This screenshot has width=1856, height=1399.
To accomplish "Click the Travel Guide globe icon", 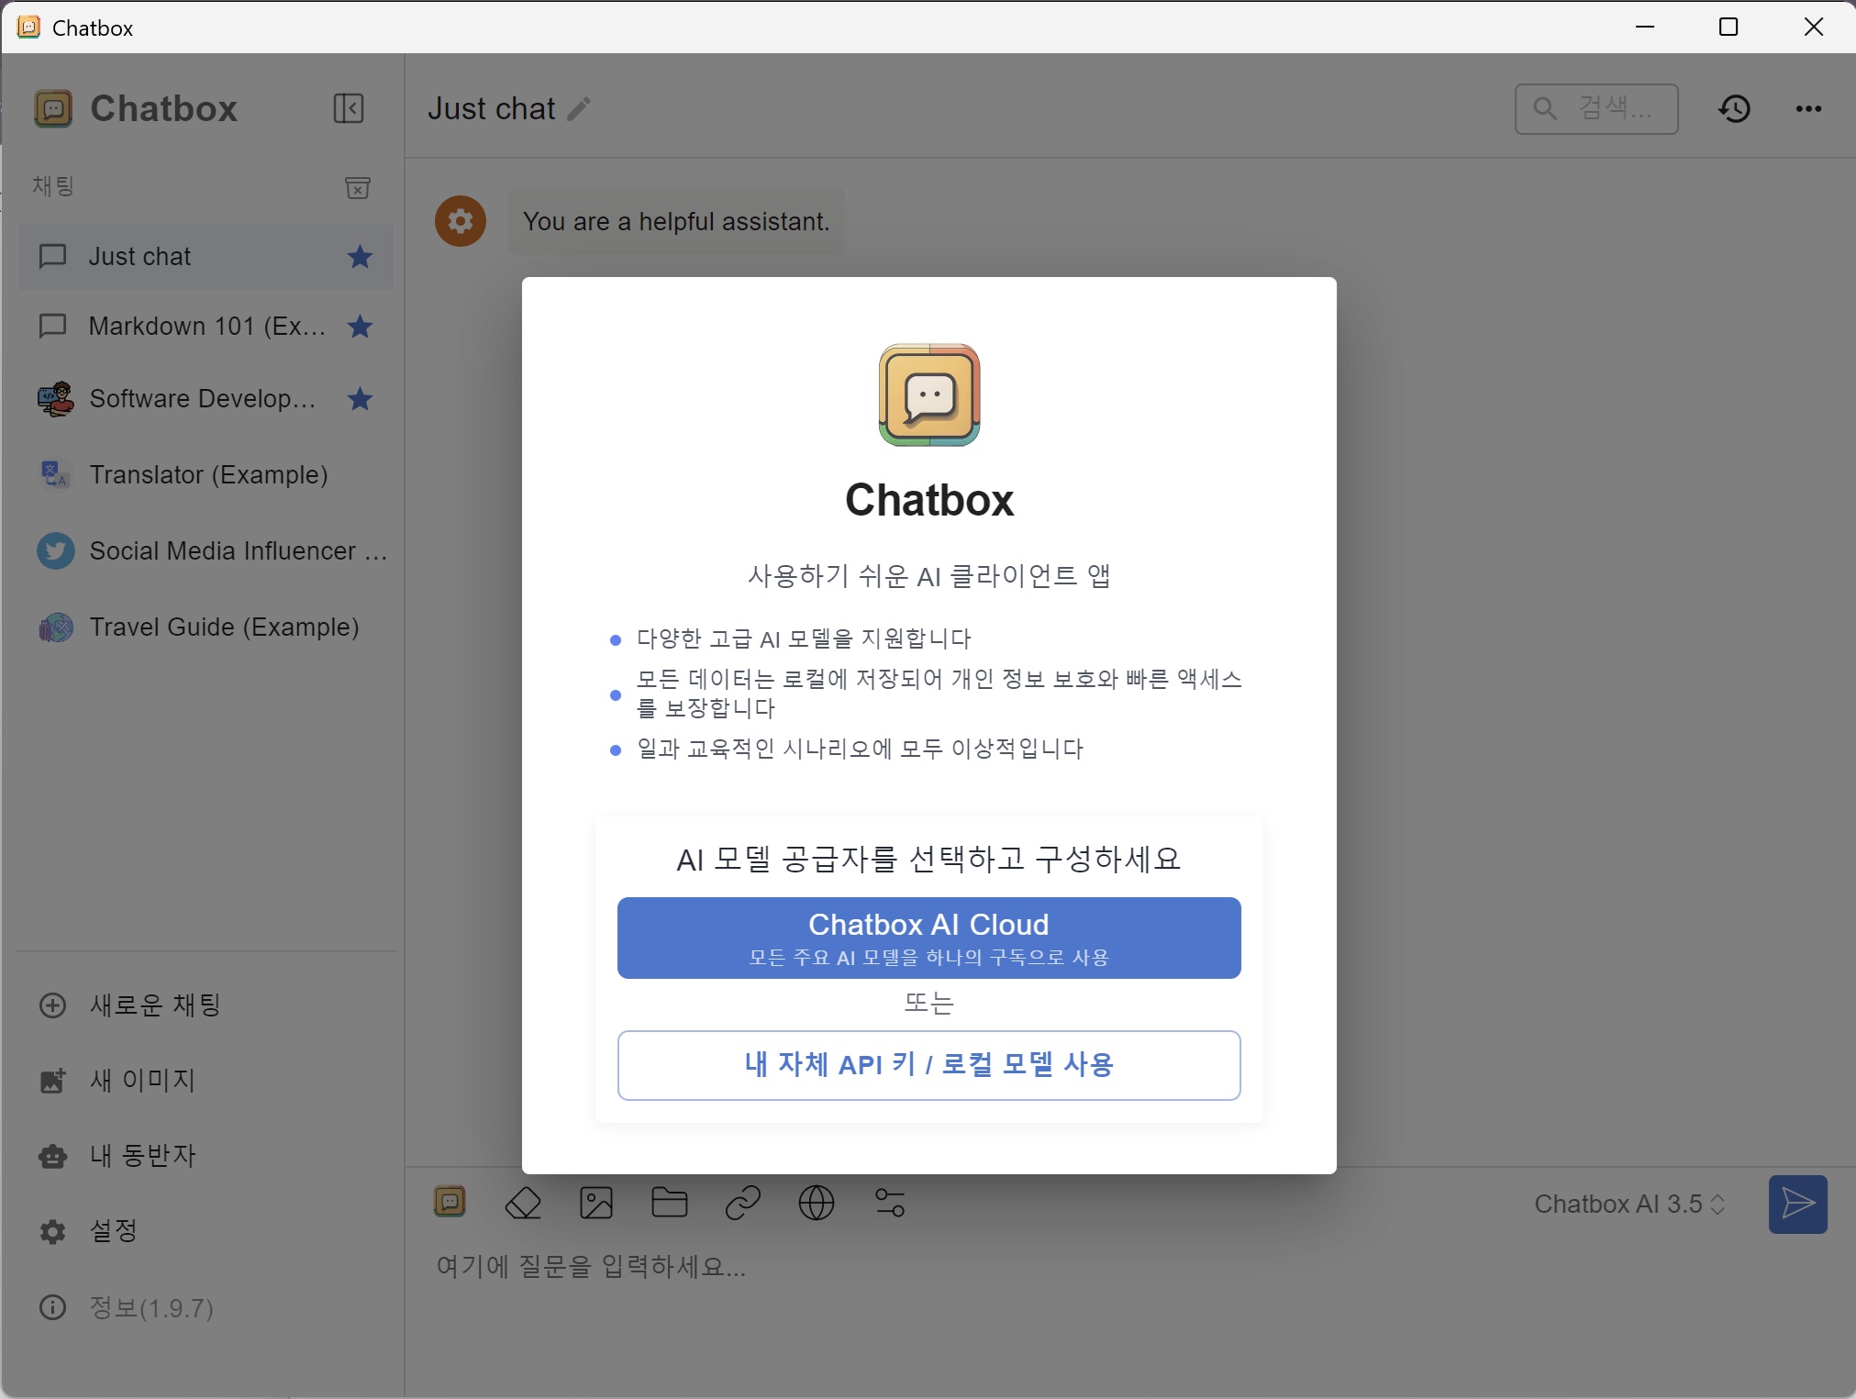I will point(55,627).
